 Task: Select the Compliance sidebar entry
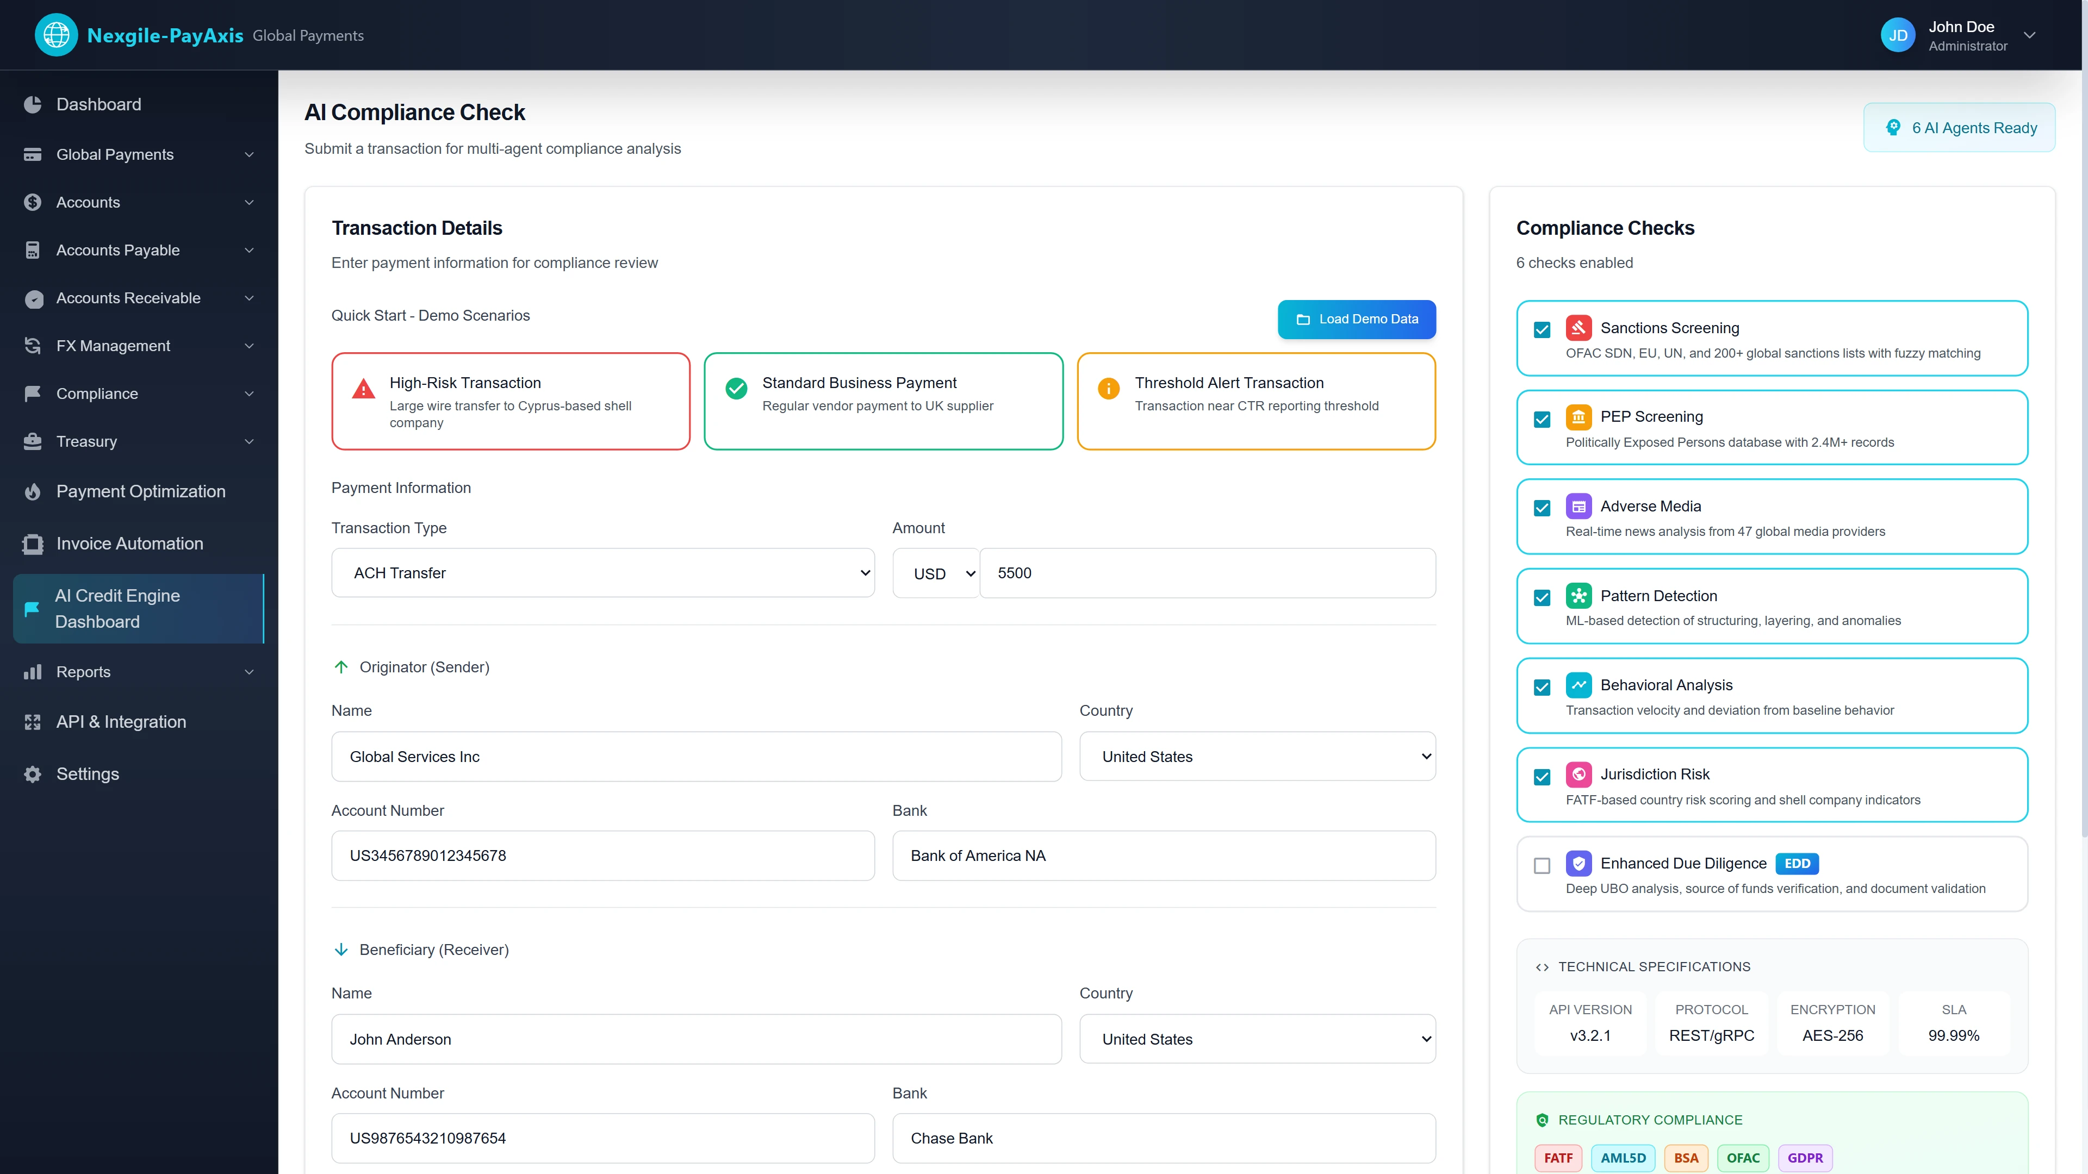[97, 393]
